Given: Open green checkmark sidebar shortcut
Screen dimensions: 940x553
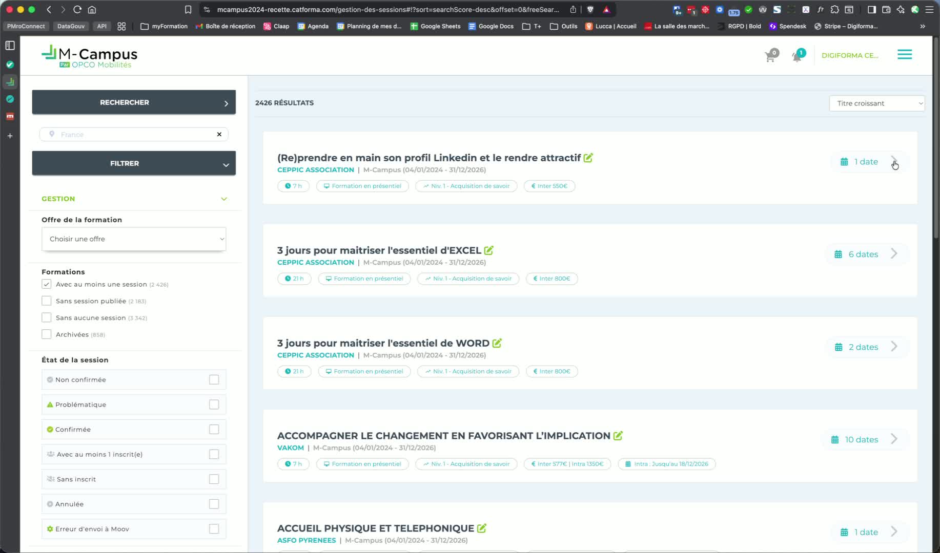Looking at the screenshot, I should [10, 65].
